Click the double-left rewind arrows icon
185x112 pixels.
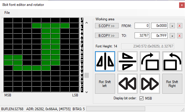click(127, 84)
